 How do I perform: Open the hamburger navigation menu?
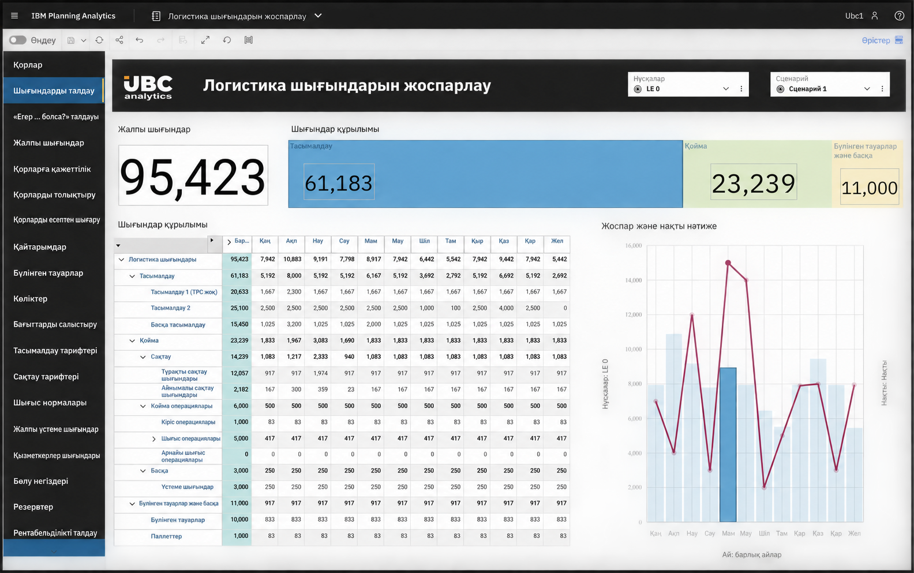14,16
